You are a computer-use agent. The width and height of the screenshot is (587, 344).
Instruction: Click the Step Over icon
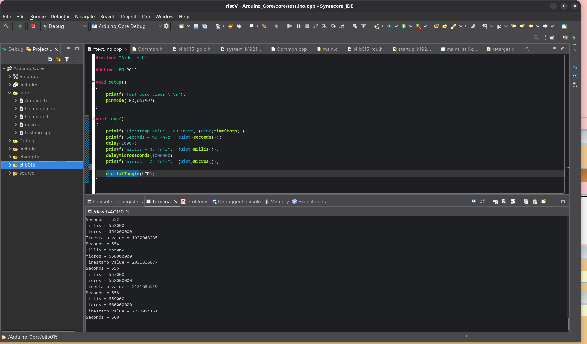coord(333,26)
